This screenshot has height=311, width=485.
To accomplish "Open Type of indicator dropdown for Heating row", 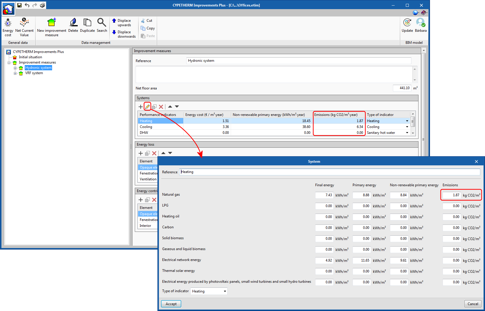I will tap(407, 121).
